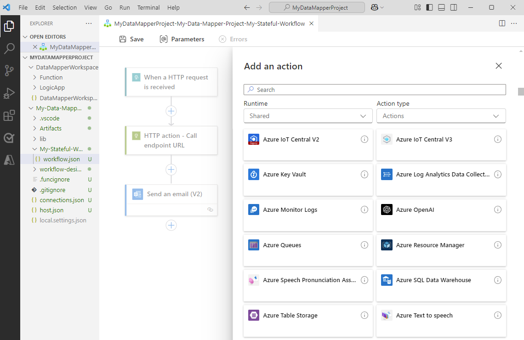Click the action search field

[x=374, y=89]
